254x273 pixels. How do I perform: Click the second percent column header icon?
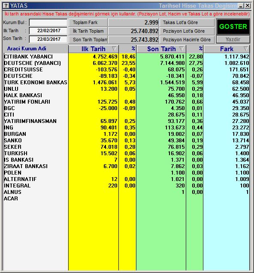coord(200,49)
